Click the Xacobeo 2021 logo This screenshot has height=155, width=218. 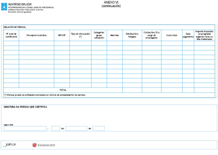click(44, 145)
